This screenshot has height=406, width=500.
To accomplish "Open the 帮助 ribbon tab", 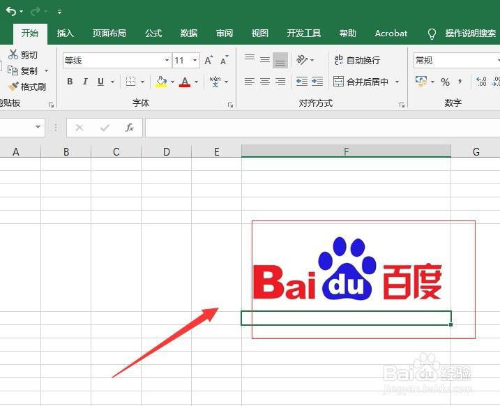I will (x=347, y=33).
